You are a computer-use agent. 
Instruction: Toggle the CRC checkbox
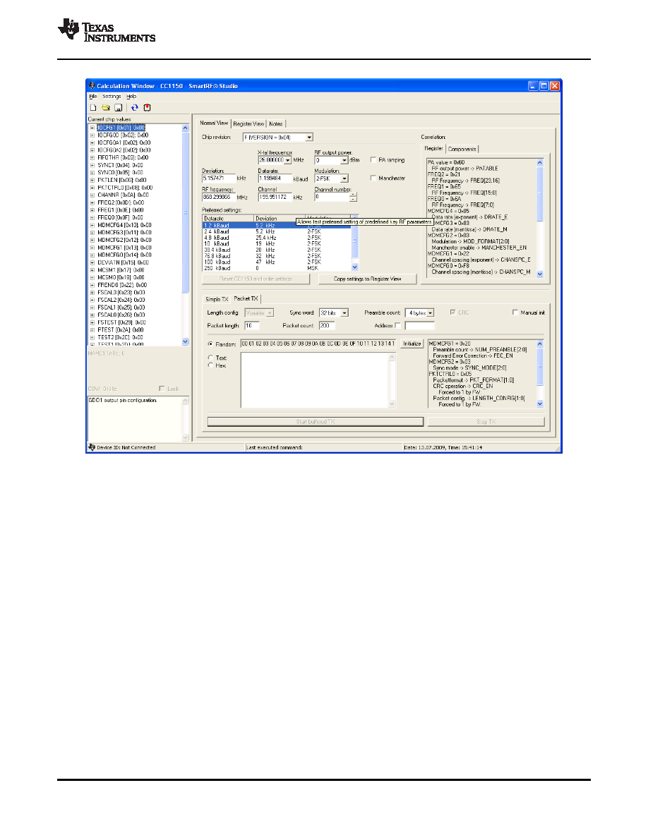pos(453,312)
